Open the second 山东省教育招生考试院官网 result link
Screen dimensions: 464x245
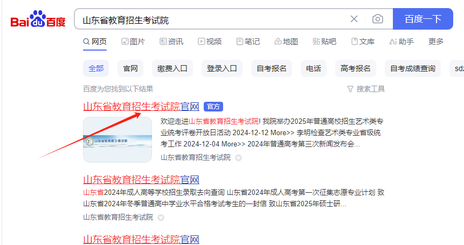[x=141, y=180]
